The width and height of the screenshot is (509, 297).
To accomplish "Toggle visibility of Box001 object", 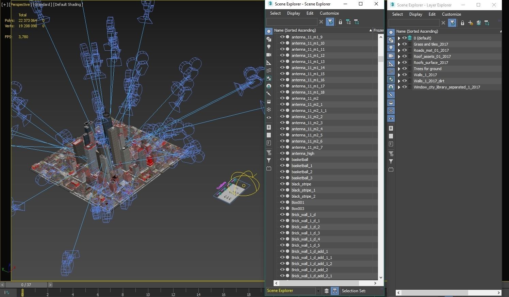I will [x=282, y=202].
